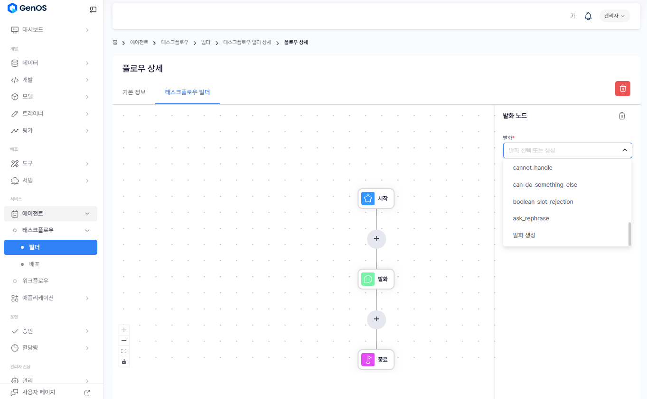Select the 종료 end node
647x399 pixels.
pyautogui.click(x=376, y=360)
